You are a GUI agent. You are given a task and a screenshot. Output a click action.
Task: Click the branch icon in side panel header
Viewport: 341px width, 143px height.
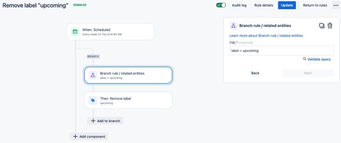click(233, 26)
